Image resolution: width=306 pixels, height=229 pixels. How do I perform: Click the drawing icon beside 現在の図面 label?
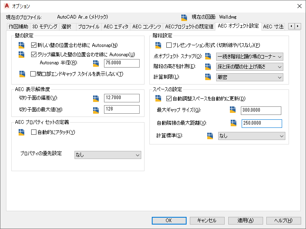pyautogui.click(x=184, y=17)
